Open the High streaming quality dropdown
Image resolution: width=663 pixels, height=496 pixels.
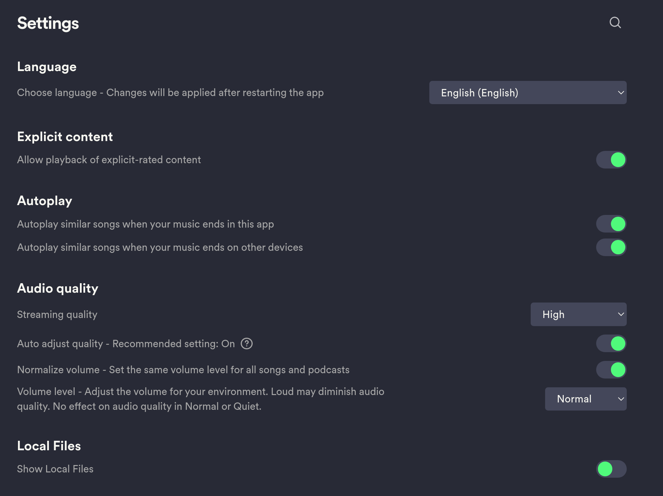(x=578, y=314)
